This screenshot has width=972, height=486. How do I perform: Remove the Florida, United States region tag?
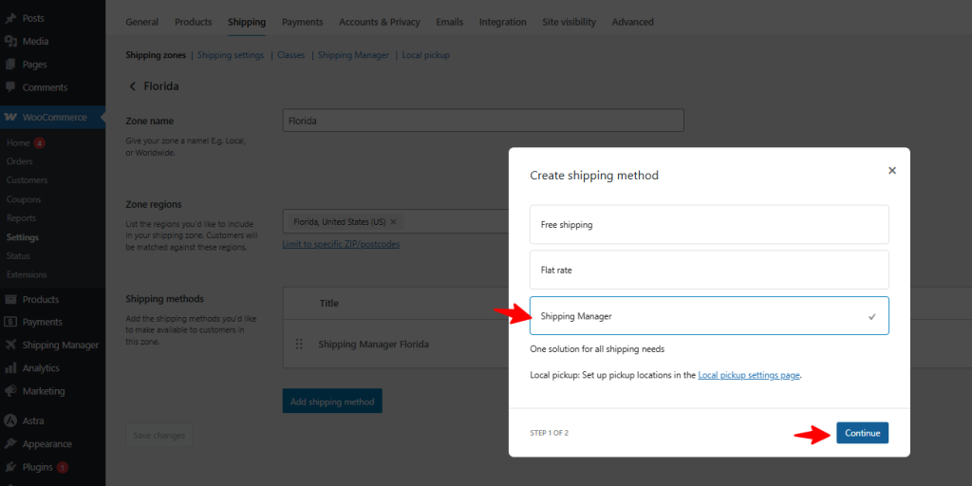click(x=394, y=222)
